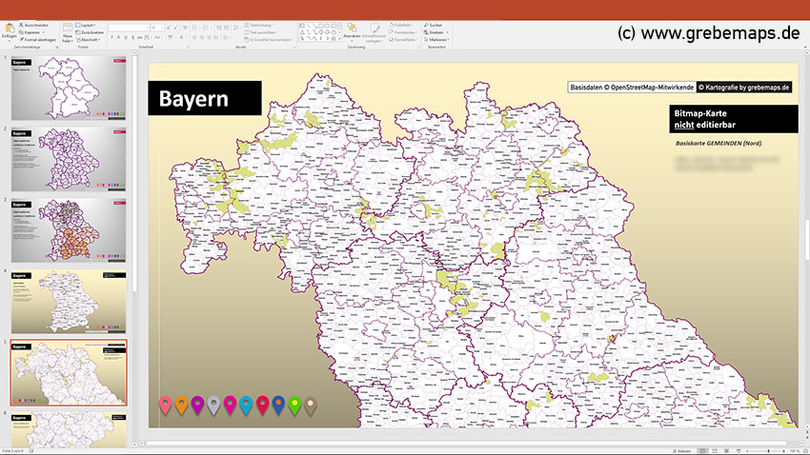Screen dimensions: 810x455
Task: Click the Anordnen arrange icon
Action: [x=350, y=29]
